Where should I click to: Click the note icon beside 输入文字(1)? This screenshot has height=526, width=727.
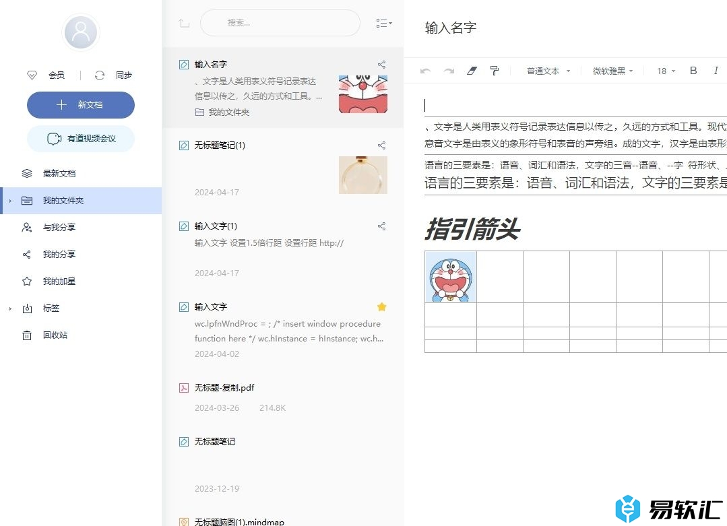click(184, 226)
